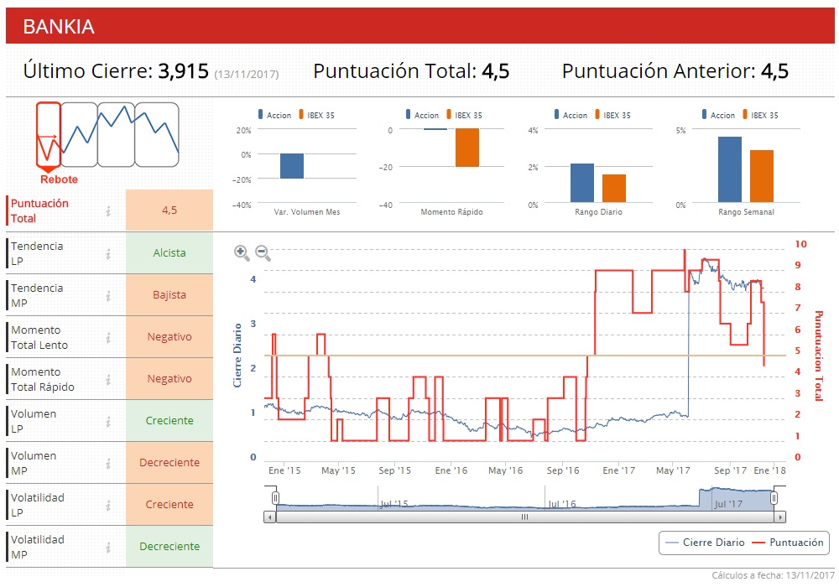Click the zoom out magnifier icon
This screenshot has height=587, width=839.
(263, 252)
